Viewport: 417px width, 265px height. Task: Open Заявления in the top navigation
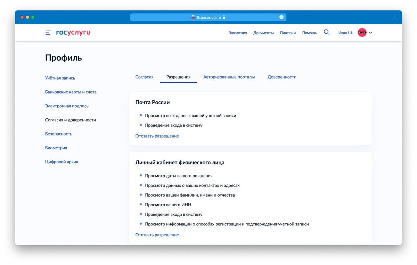click(x=238, y=33)
